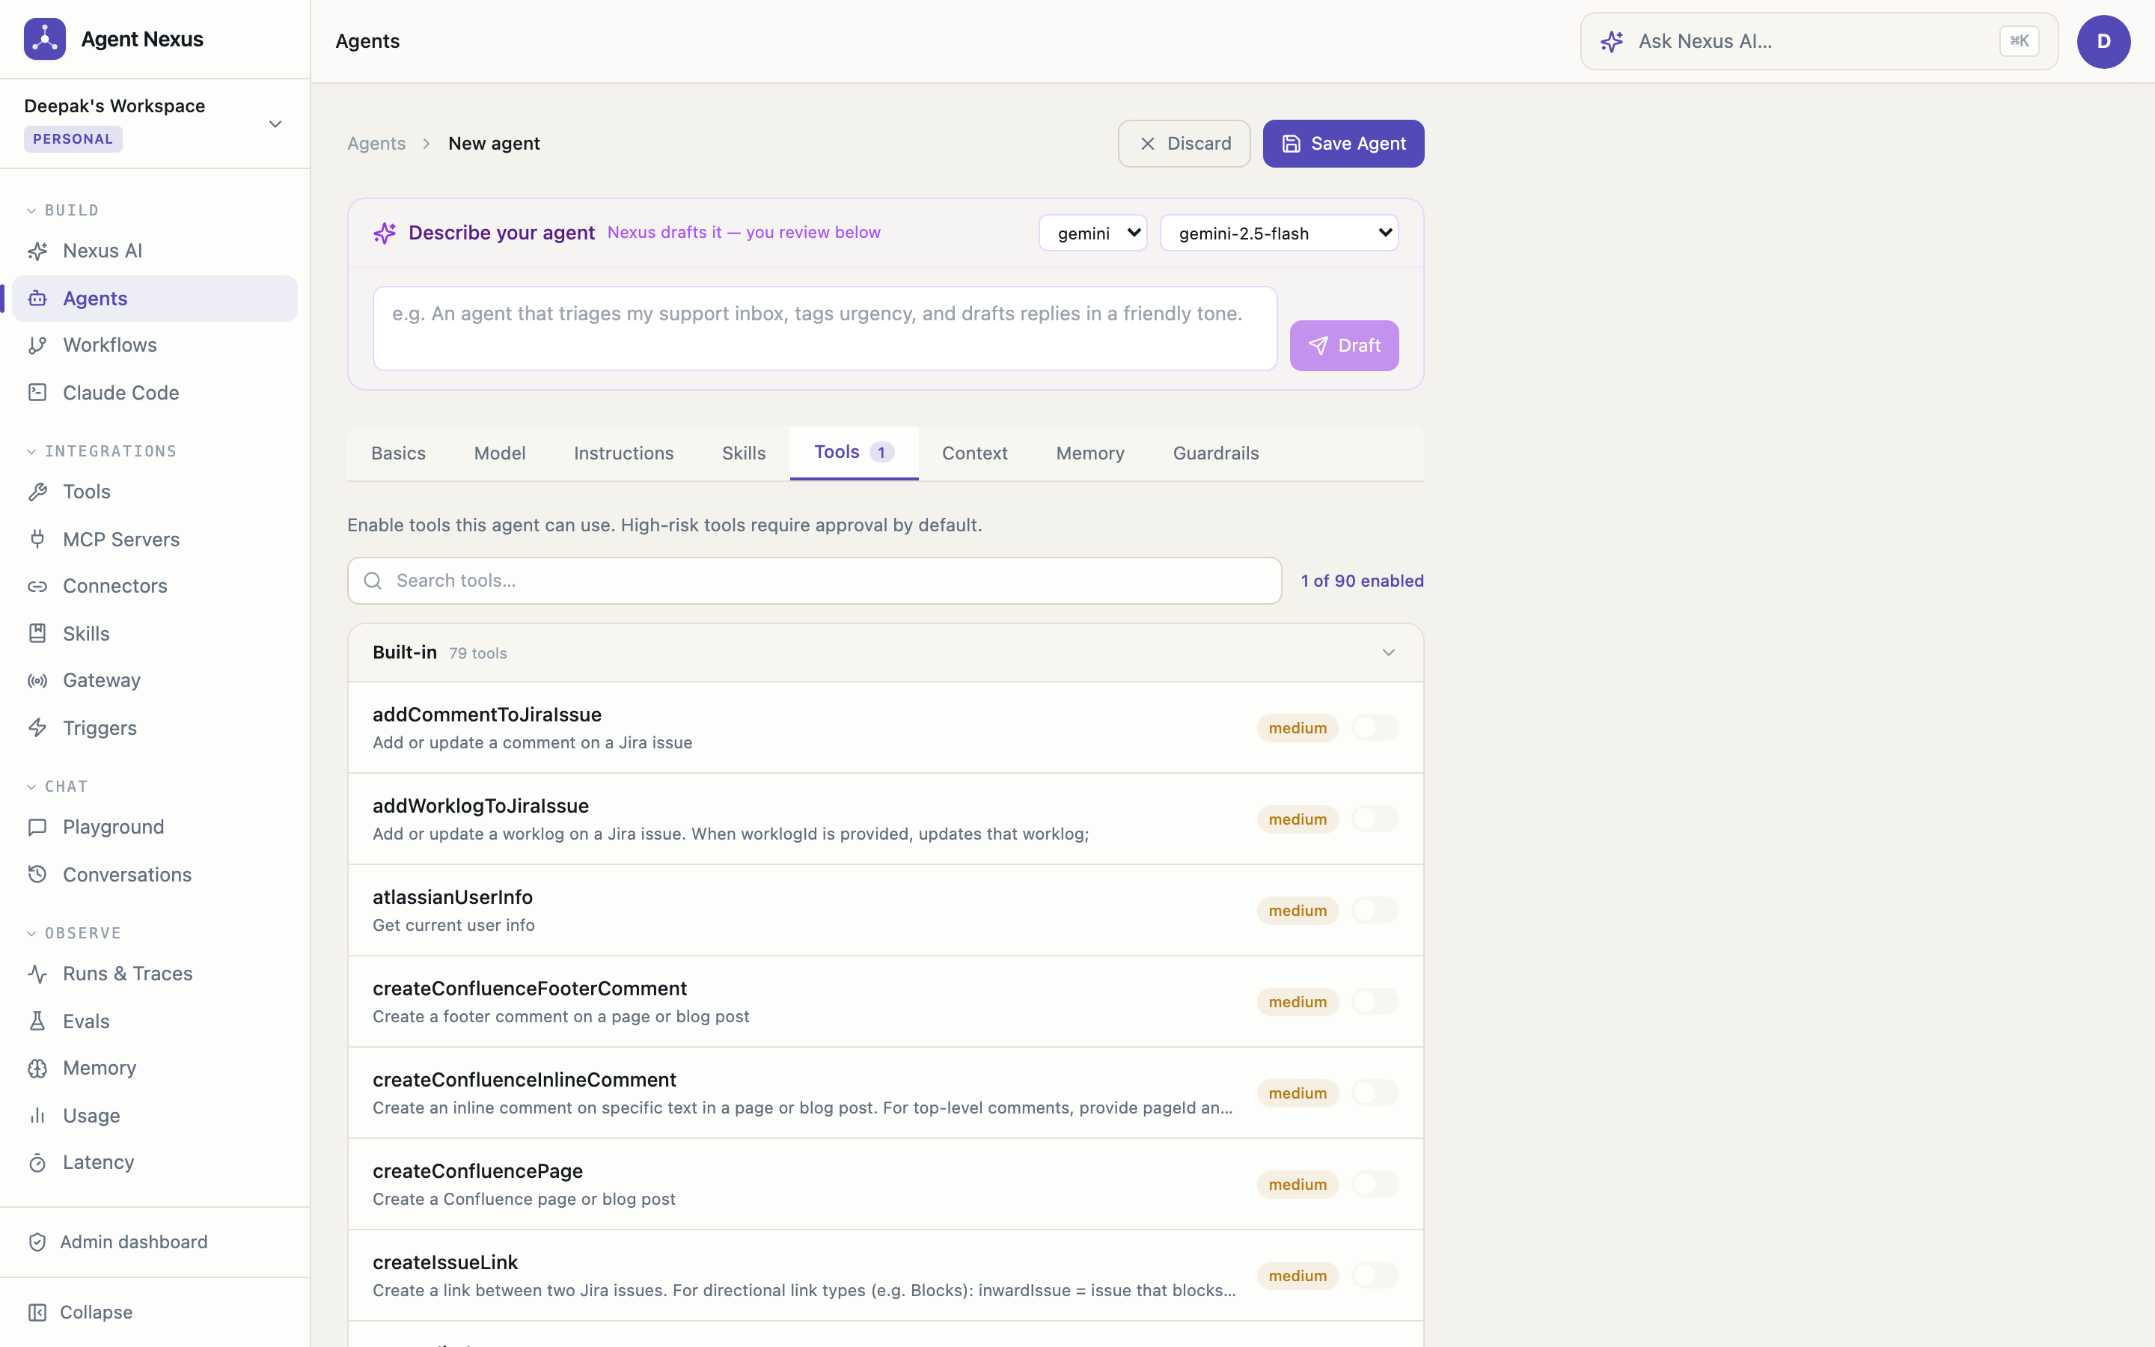2155x1347 pixels.
Task: Enable the addWorklogToJiraIssue toggle
Action: [1375, 819]
